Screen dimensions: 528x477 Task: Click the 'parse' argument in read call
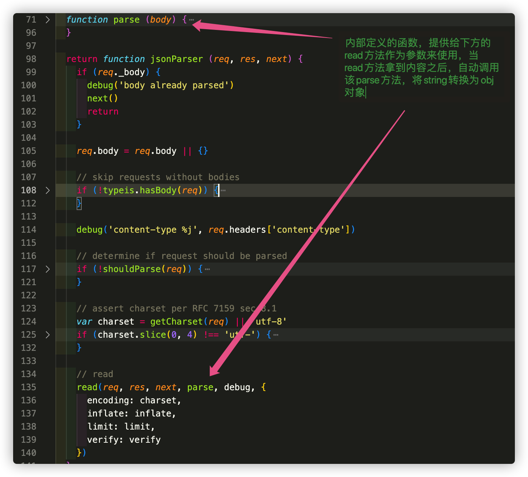200,387
